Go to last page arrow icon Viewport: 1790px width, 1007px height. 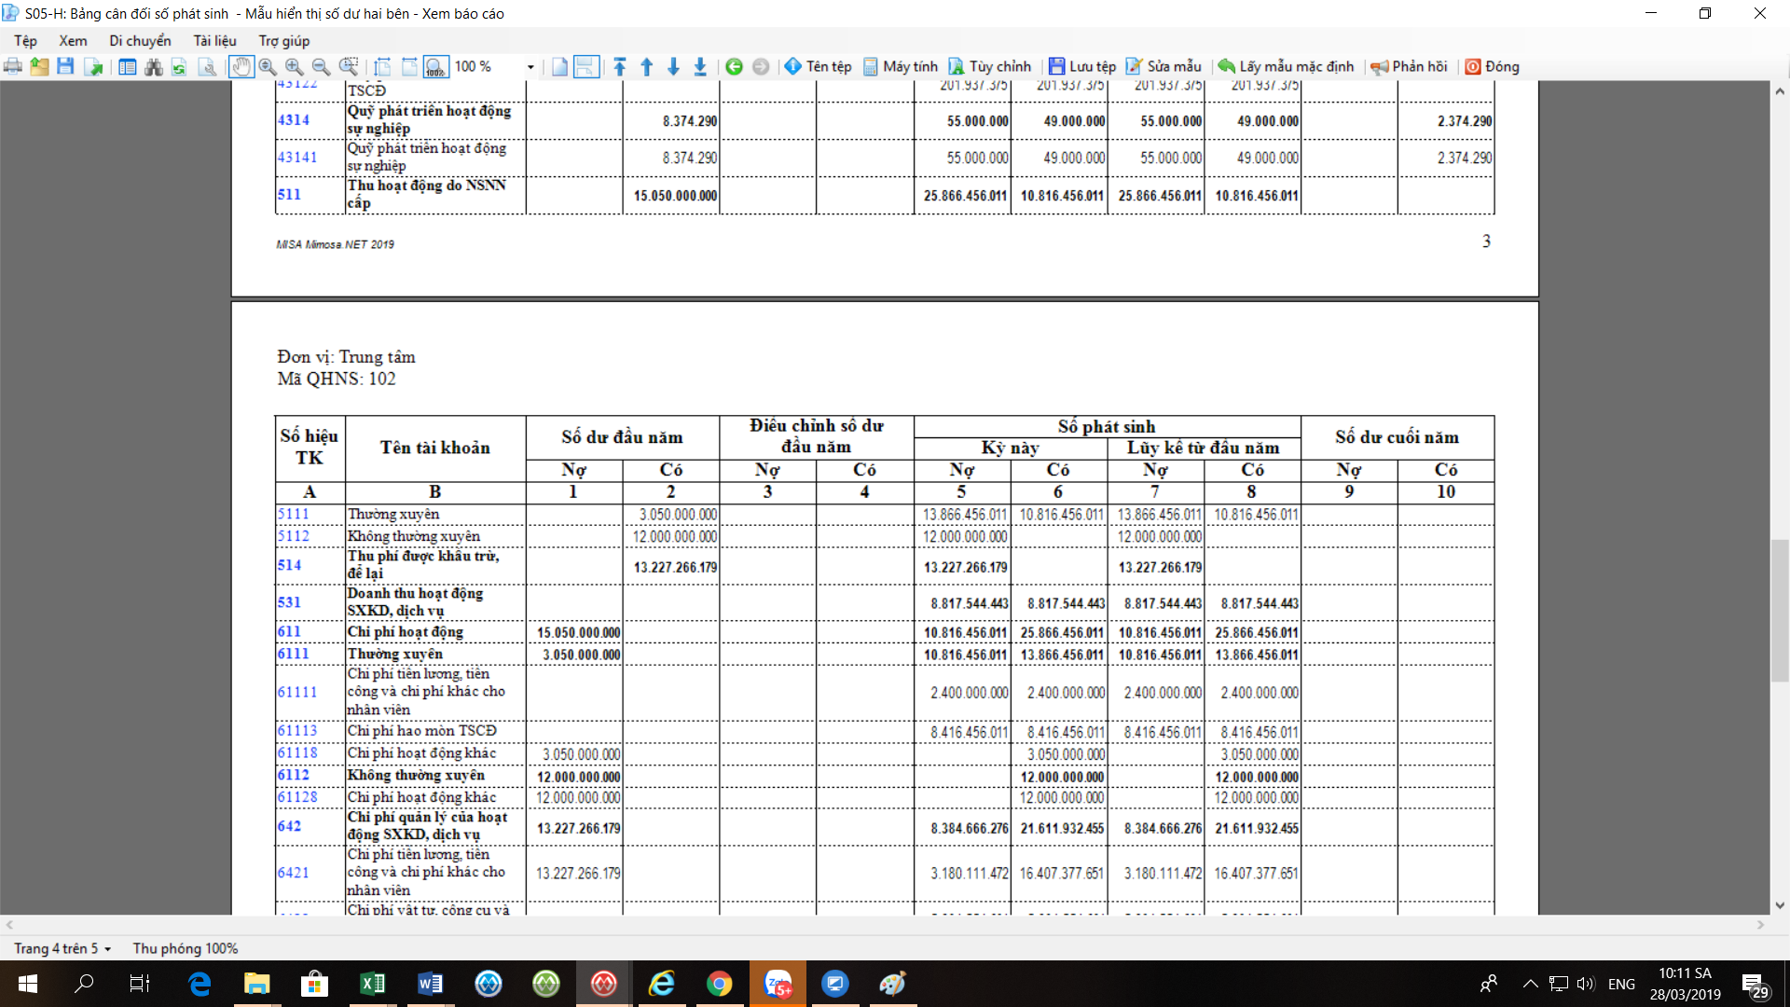click(x=700, y=66)
